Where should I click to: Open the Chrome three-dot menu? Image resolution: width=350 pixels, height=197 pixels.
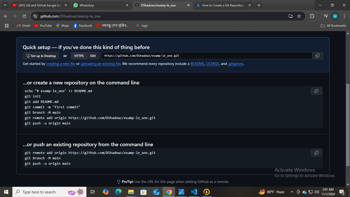pyautogui.click(x=344, y=16)
